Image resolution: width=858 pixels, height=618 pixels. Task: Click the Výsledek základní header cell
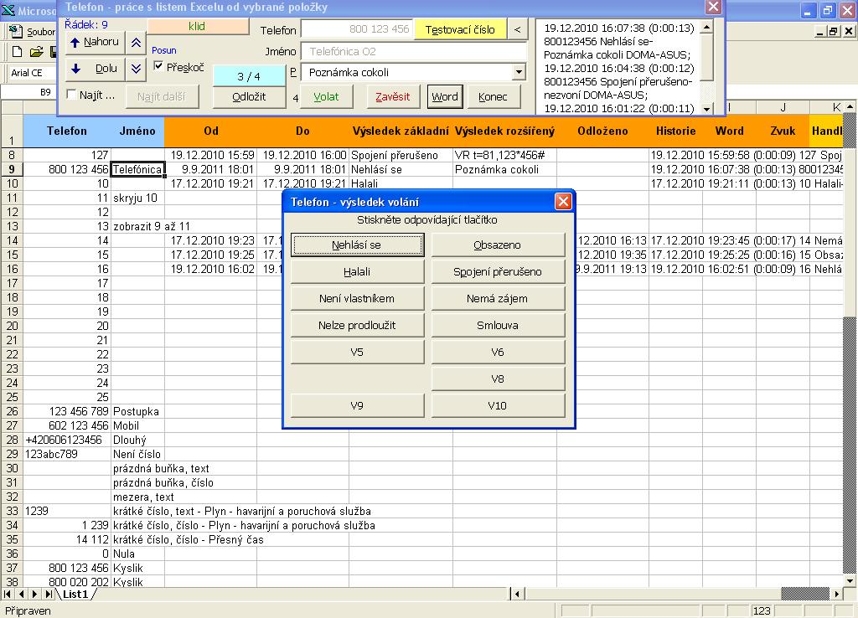401,131
